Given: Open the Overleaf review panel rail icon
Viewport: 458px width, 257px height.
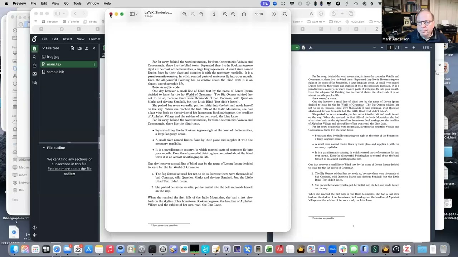Looking at the screenshot, I should tap(34, 74).
